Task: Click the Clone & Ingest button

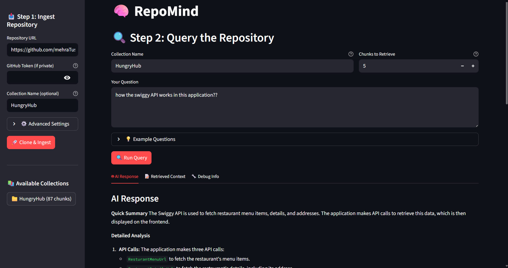Action: [31, 142]
